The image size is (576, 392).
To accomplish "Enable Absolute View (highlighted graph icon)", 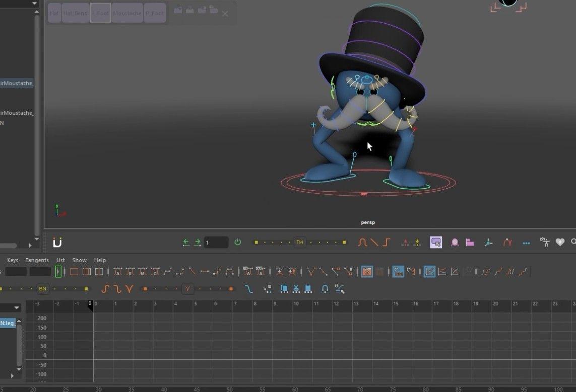I will 429,272.
